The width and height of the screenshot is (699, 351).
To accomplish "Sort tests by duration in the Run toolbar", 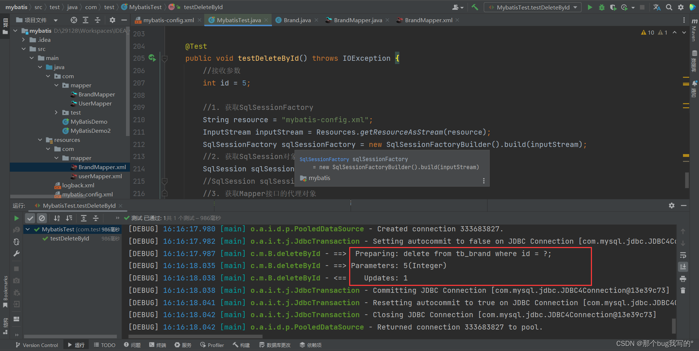I will (x=69, y=218).
